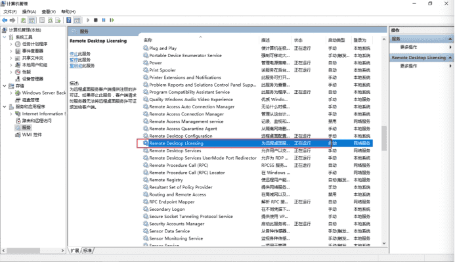The height and width of the screenshot is (262, 455).
Task: Open the 文件(F) menu
Action: click(x=10, y=12)
